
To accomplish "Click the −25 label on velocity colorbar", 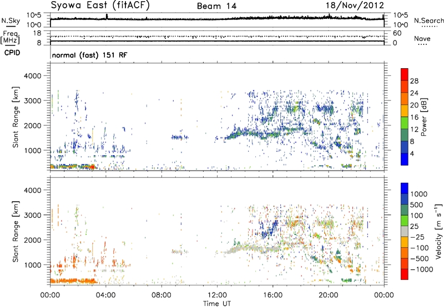I will point(417,237).
